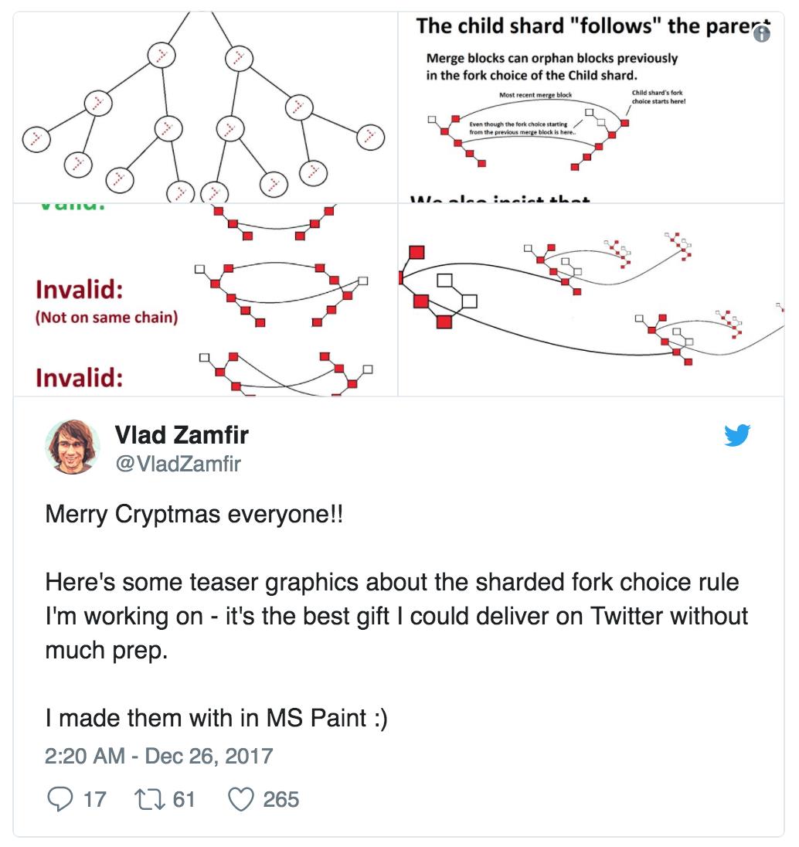Click the sharded fork choice rule sentence
Viewport: 799px width, 847px height.
(x=396, y=617)
